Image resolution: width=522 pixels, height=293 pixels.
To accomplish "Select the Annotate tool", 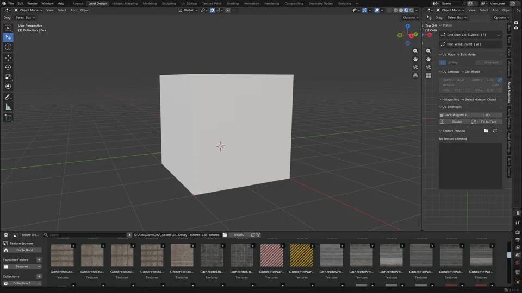I will click(x=8, y=97).
